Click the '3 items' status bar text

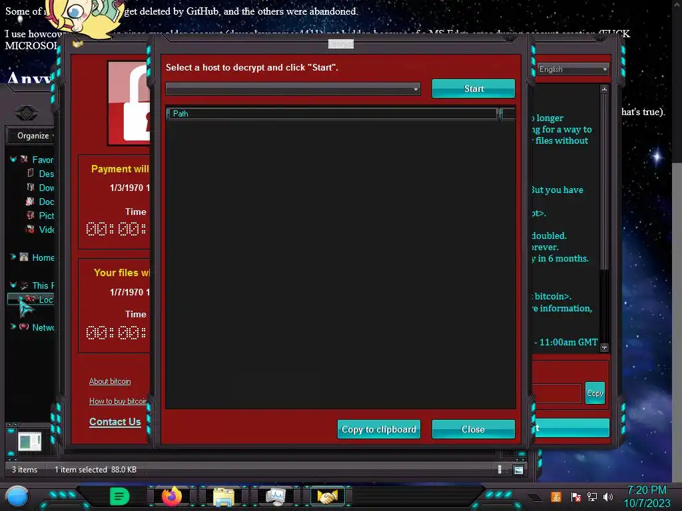[25, 470]
